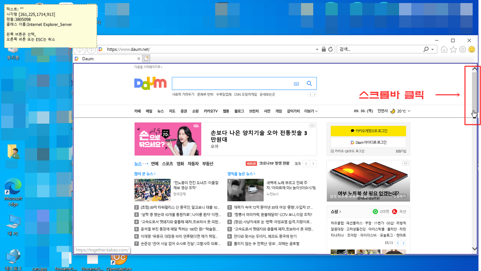Image resolution: width=481 pixels, height=271 pixels.
Task: Open IE Favorites star icon
Action: coord(454,49)
